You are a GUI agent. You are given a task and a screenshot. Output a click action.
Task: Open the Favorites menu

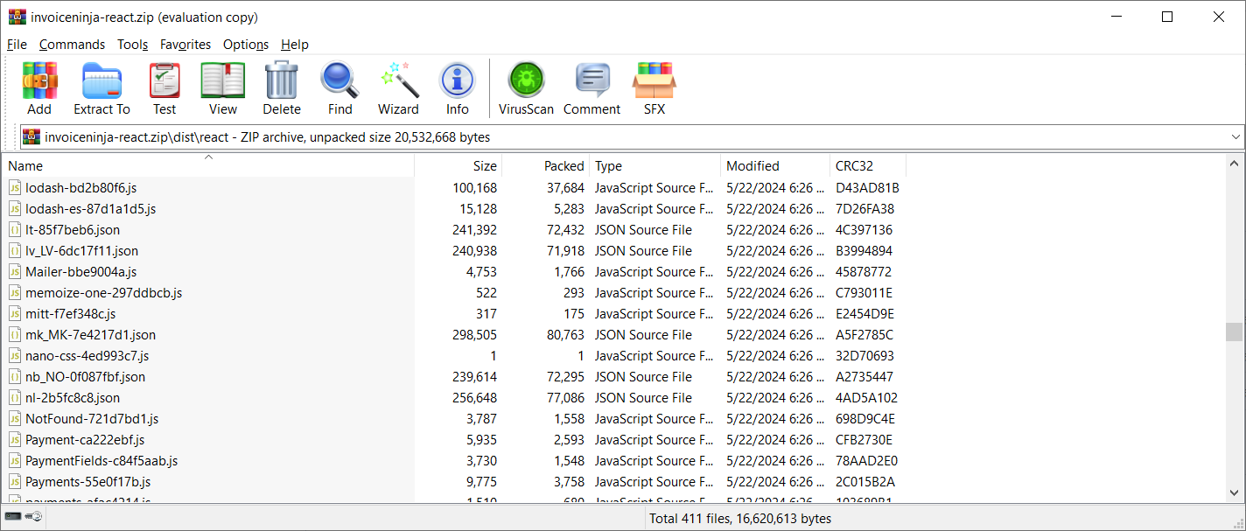pyautogui.click(x=185, y=45)
